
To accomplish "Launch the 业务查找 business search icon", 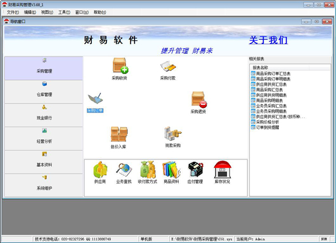I will (124, 170).
